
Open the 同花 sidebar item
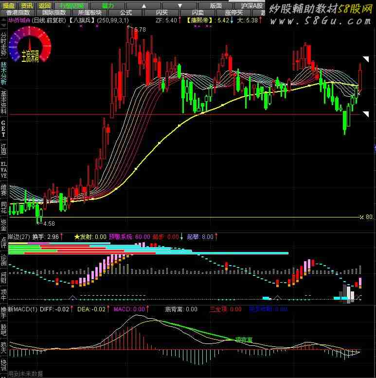[x=3, y=208]
